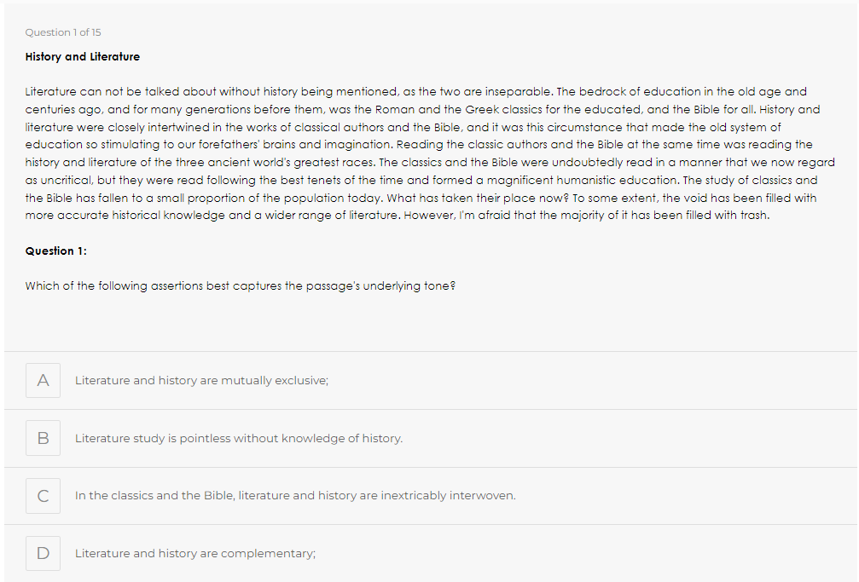Pick the D answer letter box
The width and height of the screenshot is (859, 582).
[43, 553]
